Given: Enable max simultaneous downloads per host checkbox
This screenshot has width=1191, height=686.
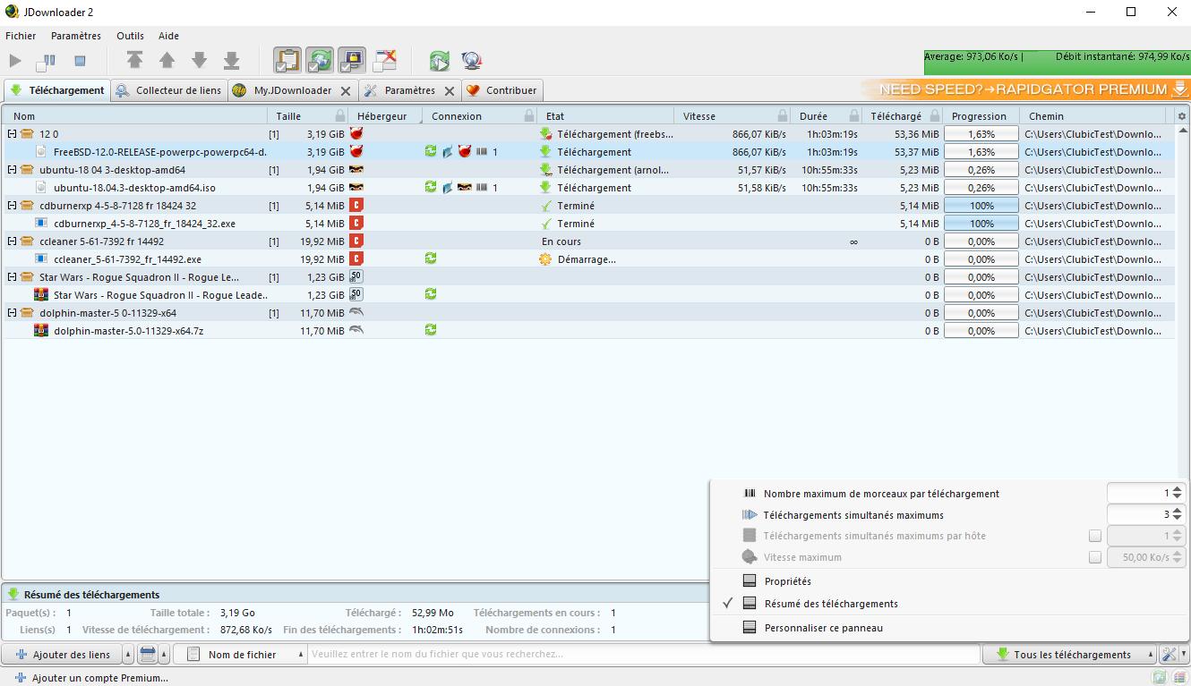Looking at the screenshot, I should click(x=1094, y=536).
